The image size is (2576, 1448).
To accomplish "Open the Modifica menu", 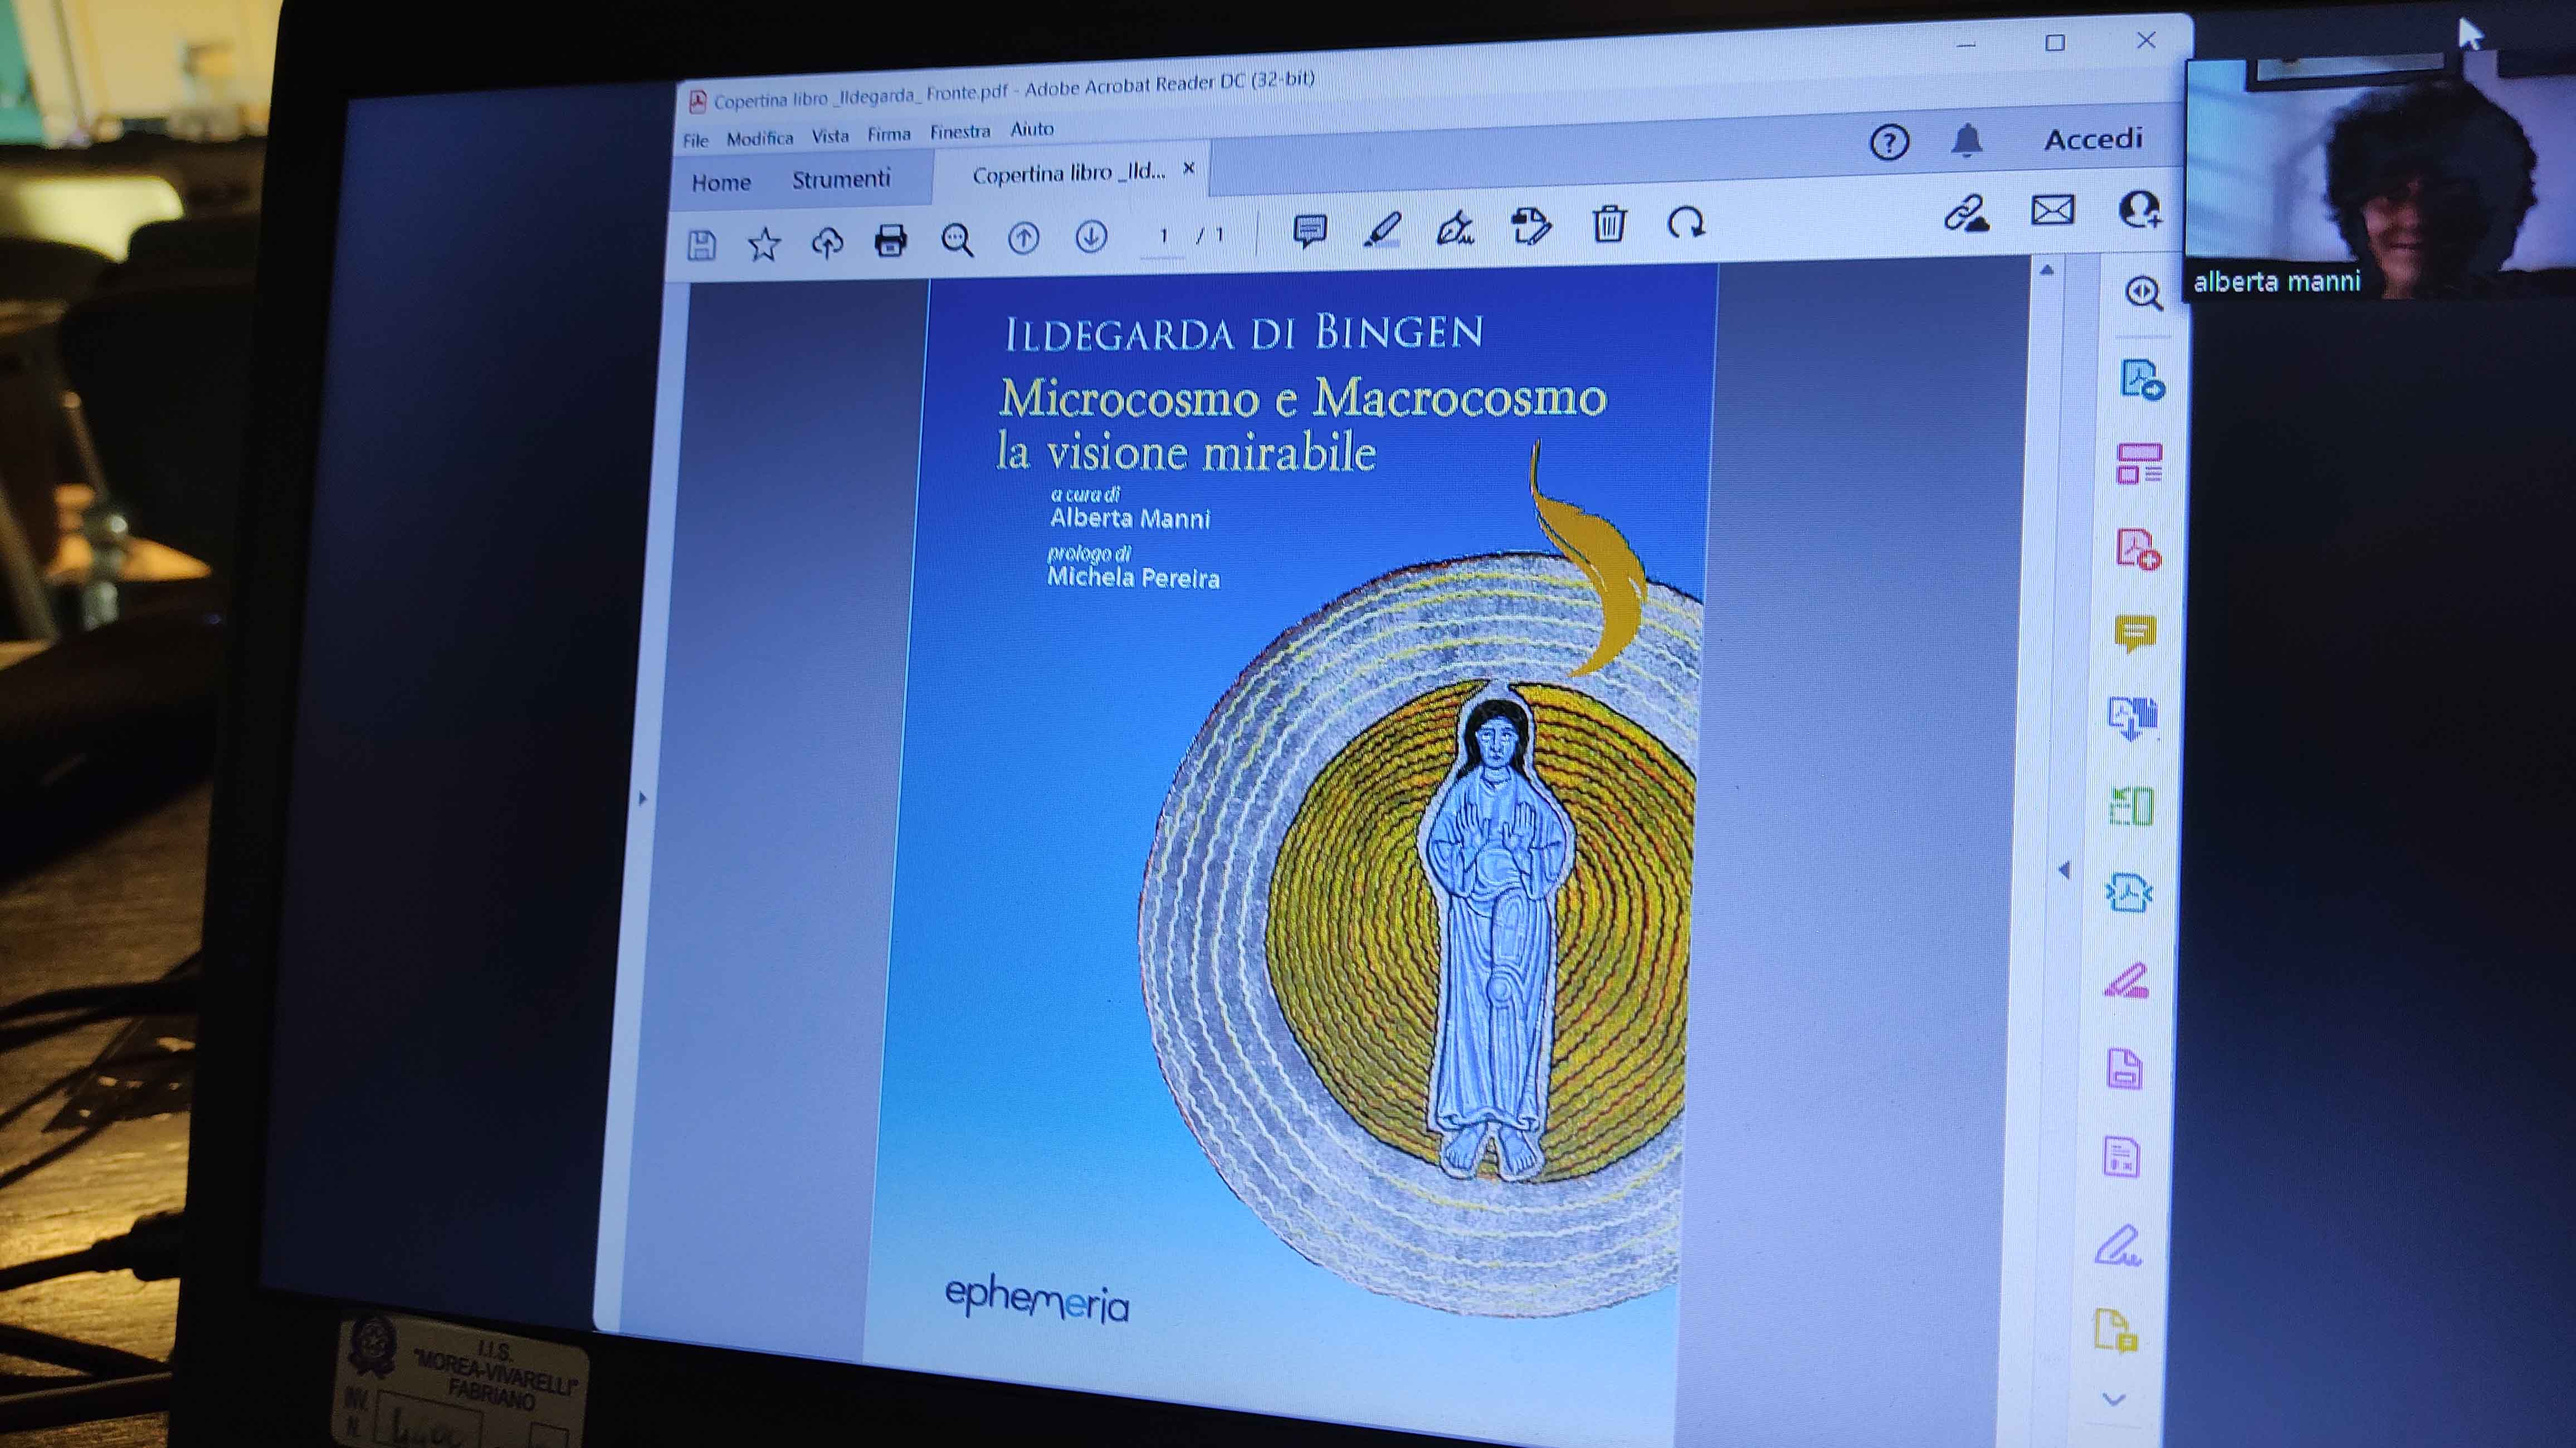I will tap(760, 139).
